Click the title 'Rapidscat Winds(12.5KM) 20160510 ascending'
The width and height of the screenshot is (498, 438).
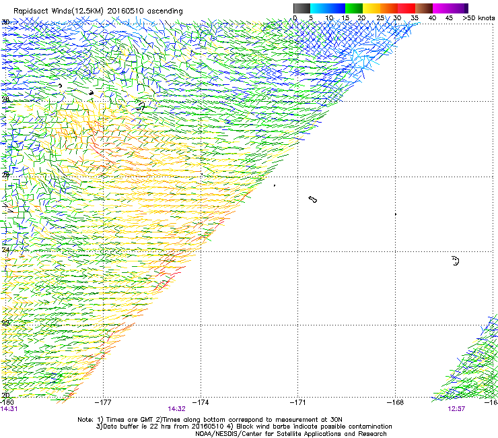coord(98,11)
